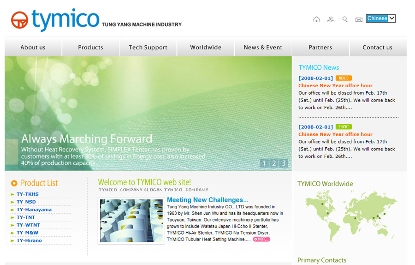
Task: Open the sitemap icon in header
Action: pos(330,19)
